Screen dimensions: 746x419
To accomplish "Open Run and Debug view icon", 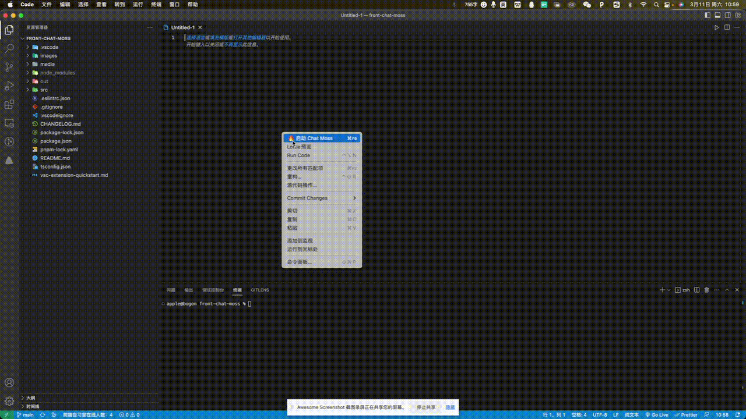I will pos(9,86).
